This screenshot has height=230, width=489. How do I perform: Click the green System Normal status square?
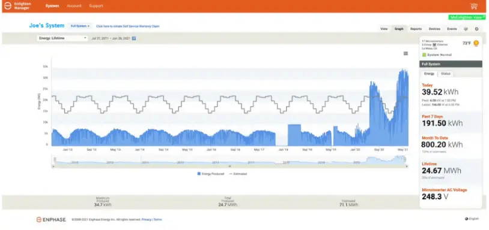coord(424,55)
